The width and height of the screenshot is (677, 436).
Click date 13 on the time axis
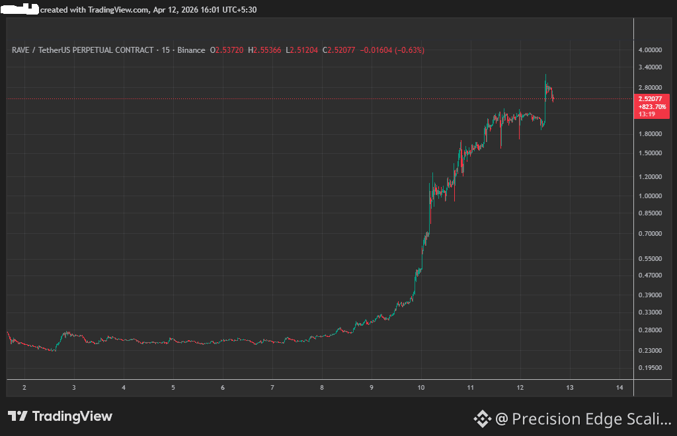point(570,388)
